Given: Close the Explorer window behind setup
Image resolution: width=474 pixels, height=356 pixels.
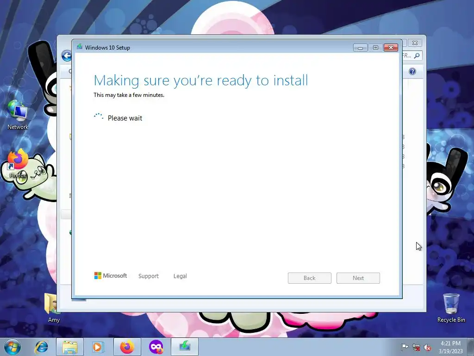Looking at the screenshot, I should (415, 43).
